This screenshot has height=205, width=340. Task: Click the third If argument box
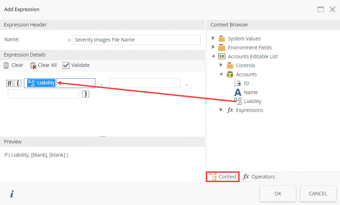tap(43, 94)
